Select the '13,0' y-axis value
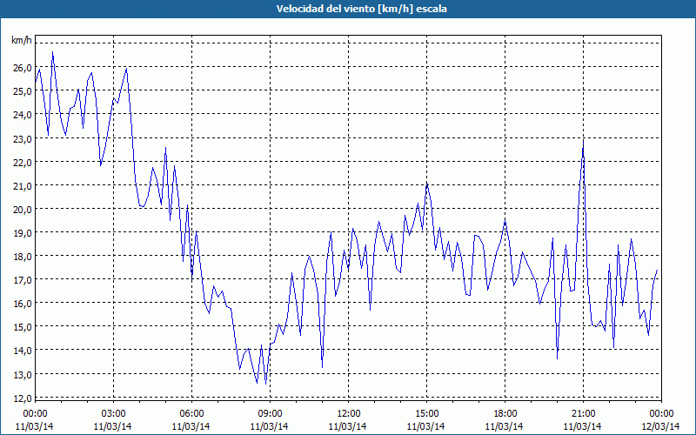This screenshot has height=435, width=696. click(22, 375)
